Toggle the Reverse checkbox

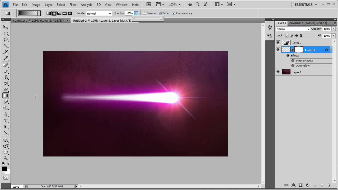pos(144,13)
